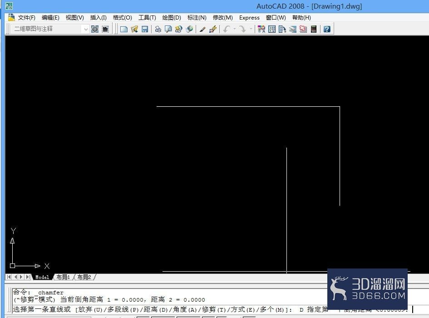Click the '_chamfer' command history text

tap(49, 293)
